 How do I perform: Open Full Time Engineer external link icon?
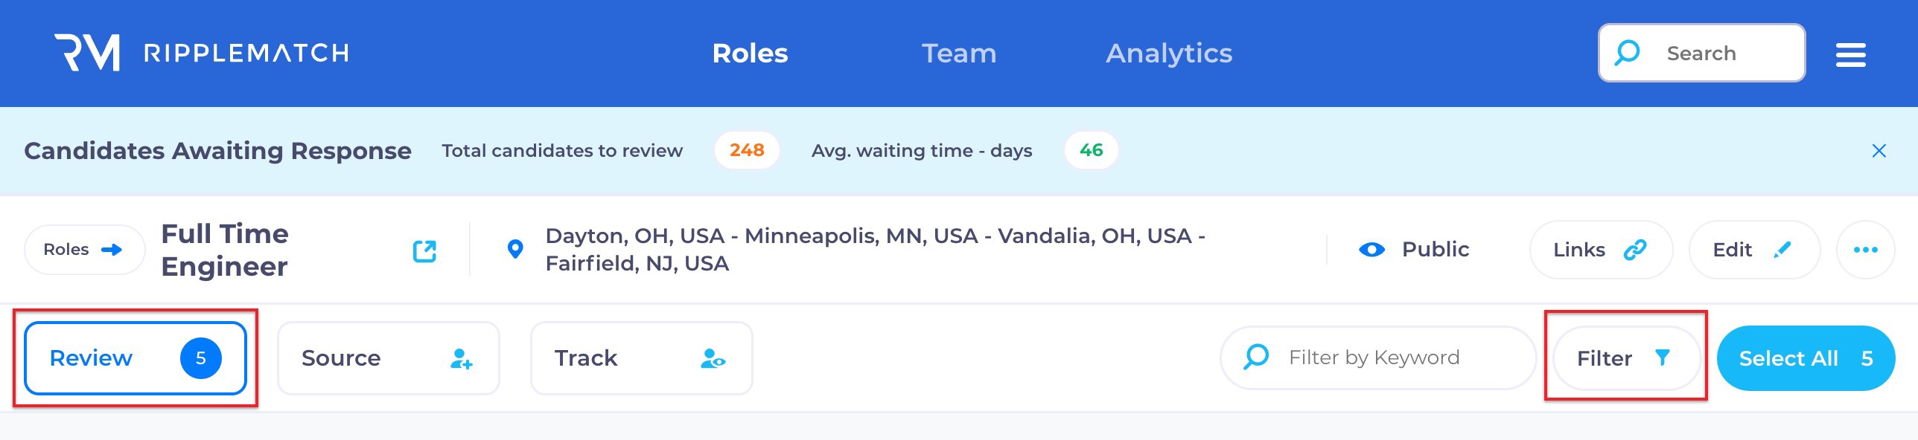click(x=424, y=251)
